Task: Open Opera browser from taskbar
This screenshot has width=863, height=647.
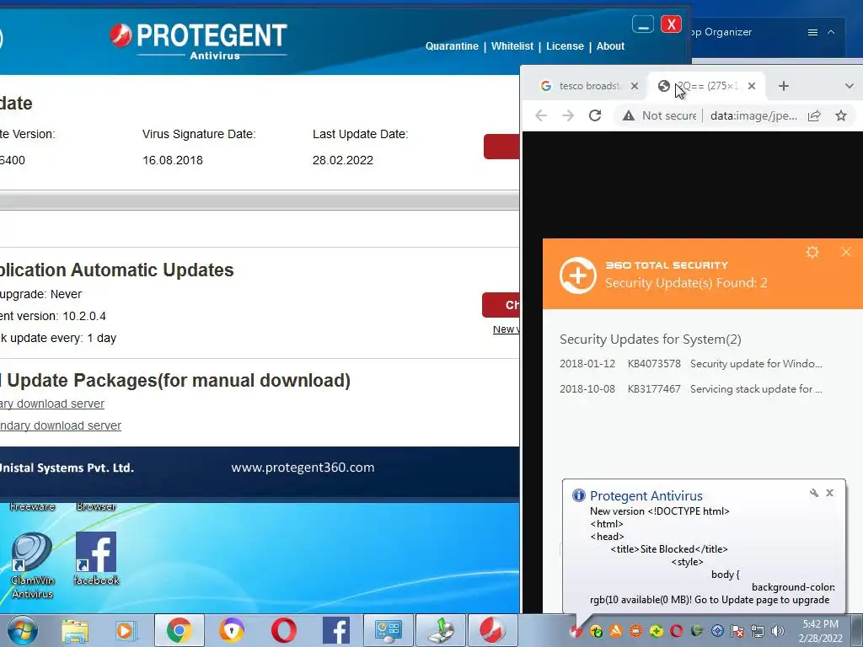Action: tap(283, 630)
